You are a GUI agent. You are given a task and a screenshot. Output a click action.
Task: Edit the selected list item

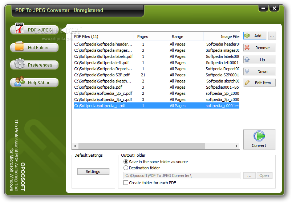(x=259, y=83)
